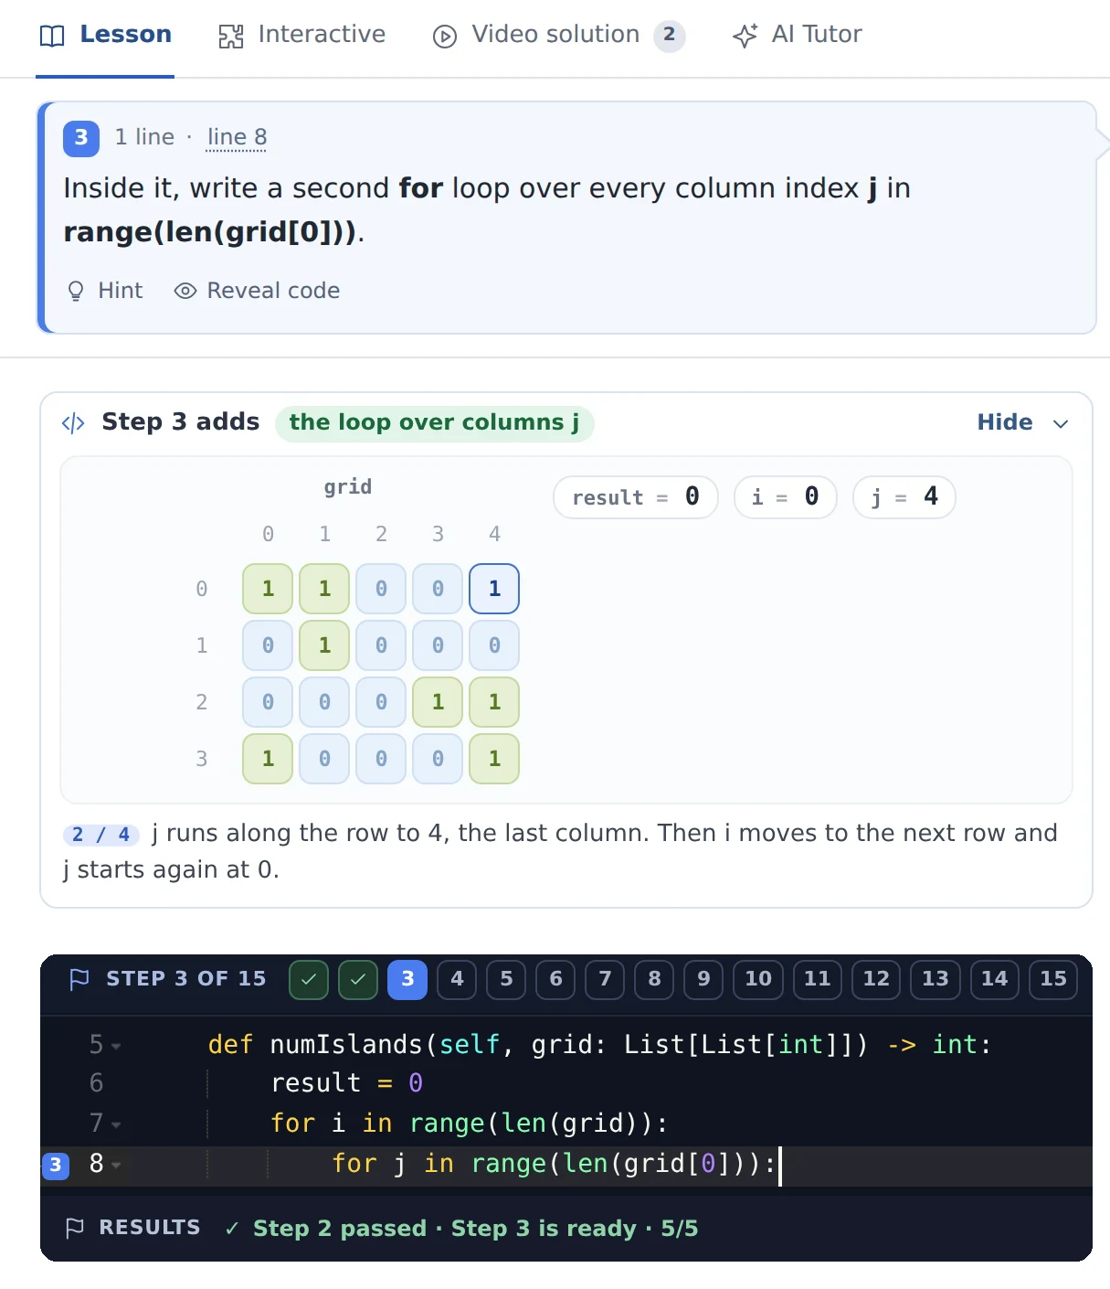Select completed step 1 checkmark box
The width and height of the screenshot is (1110, 1289).
coord(309,980)
